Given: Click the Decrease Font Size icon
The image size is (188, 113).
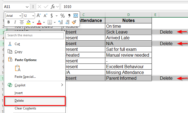Looking at the screenshot, I should click(45, 16).
